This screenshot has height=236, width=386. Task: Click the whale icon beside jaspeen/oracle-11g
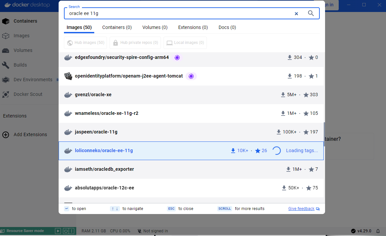(x=68, y=132)
